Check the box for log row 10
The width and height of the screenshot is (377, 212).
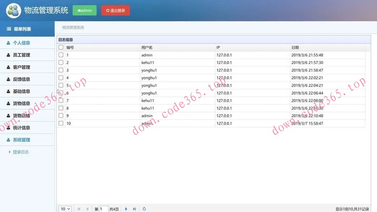pyautogui.click(x=61, y=124)
